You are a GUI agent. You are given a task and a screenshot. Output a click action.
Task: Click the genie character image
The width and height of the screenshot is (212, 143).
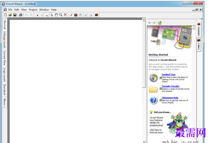177,123
